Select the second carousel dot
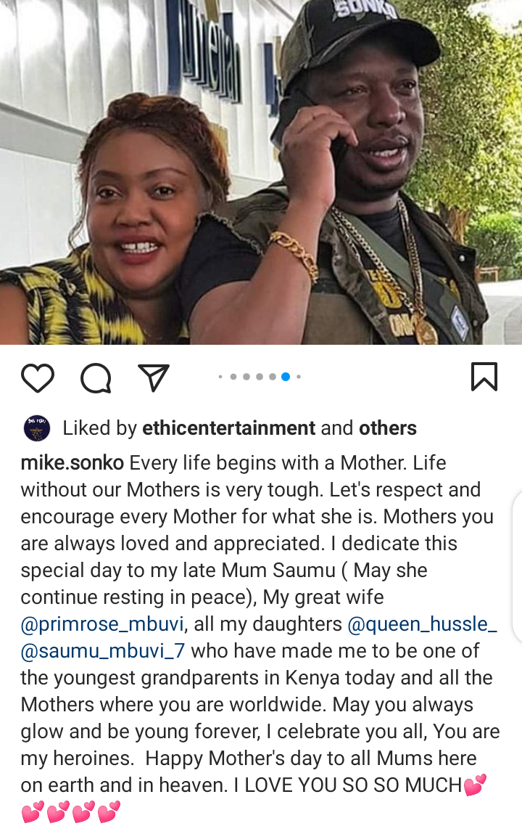This screenshot has height=826, width=522. tap(233, 377)
